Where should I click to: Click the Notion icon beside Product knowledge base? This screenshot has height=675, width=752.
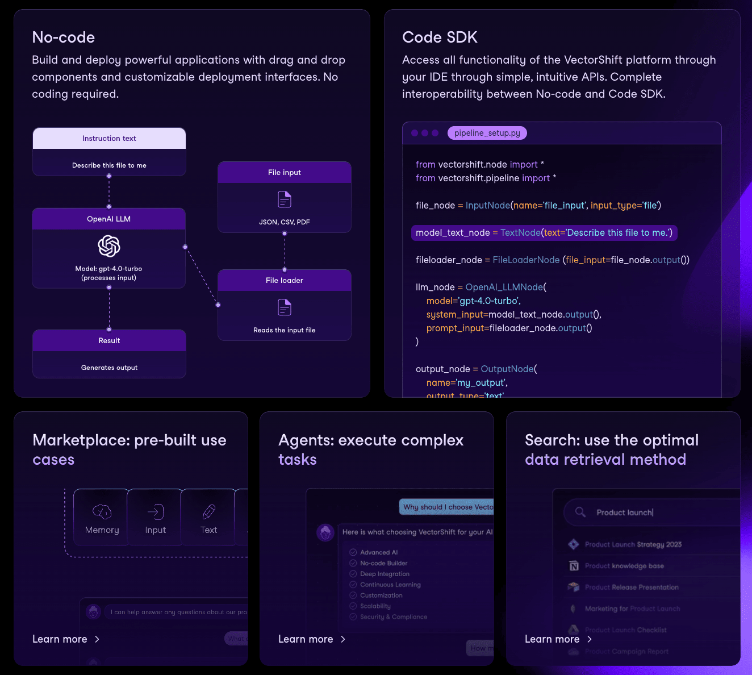click(574, 566)
